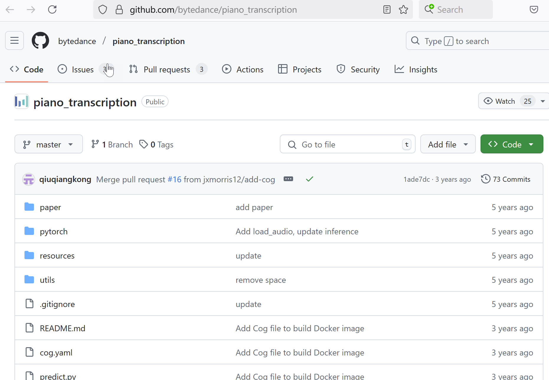Open the pytorch folder
The image size is (549, 380).
point(54,231)
